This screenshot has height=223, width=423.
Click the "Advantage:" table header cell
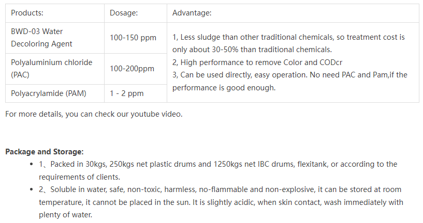click(x=192, y=13)
